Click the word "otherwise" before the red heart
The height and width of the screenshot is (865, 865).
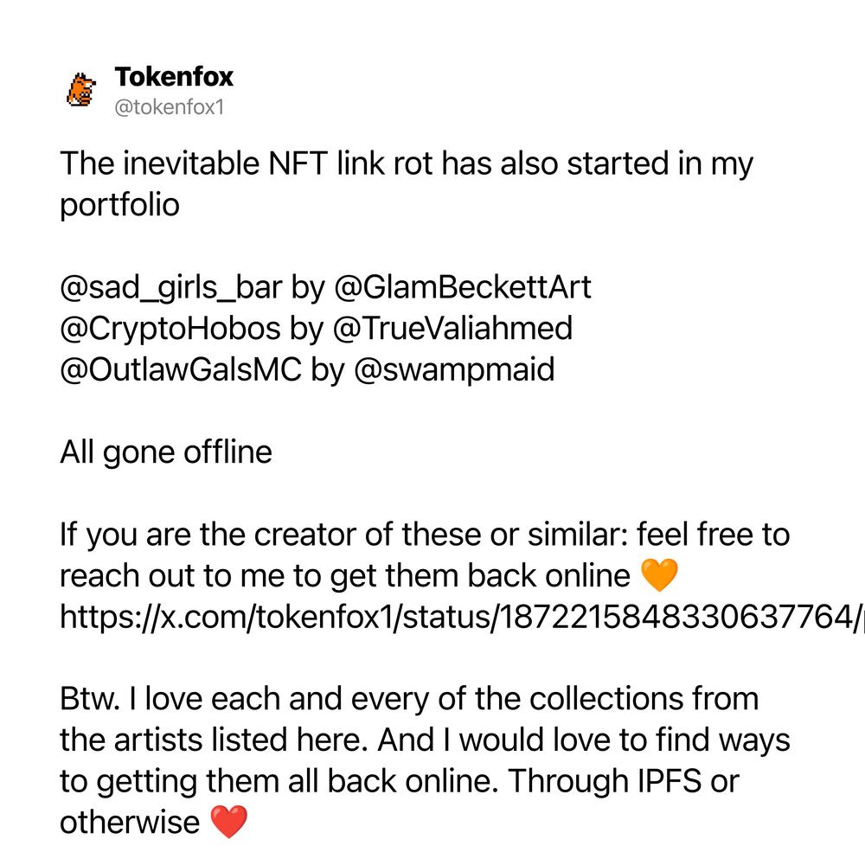[130, 823]
